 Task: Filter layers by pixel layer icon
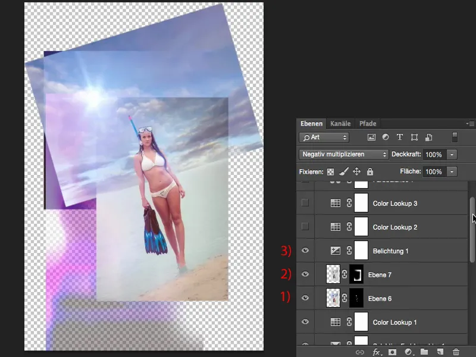coord(371,137)
